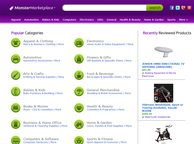The image size is (194, 144).
Task: Select the Flowers & Gifts present icon
Action: point(79,59)
